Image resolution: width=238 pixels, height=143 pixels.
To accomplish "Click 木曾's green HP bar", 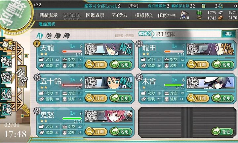I will [x=174, y=85].
